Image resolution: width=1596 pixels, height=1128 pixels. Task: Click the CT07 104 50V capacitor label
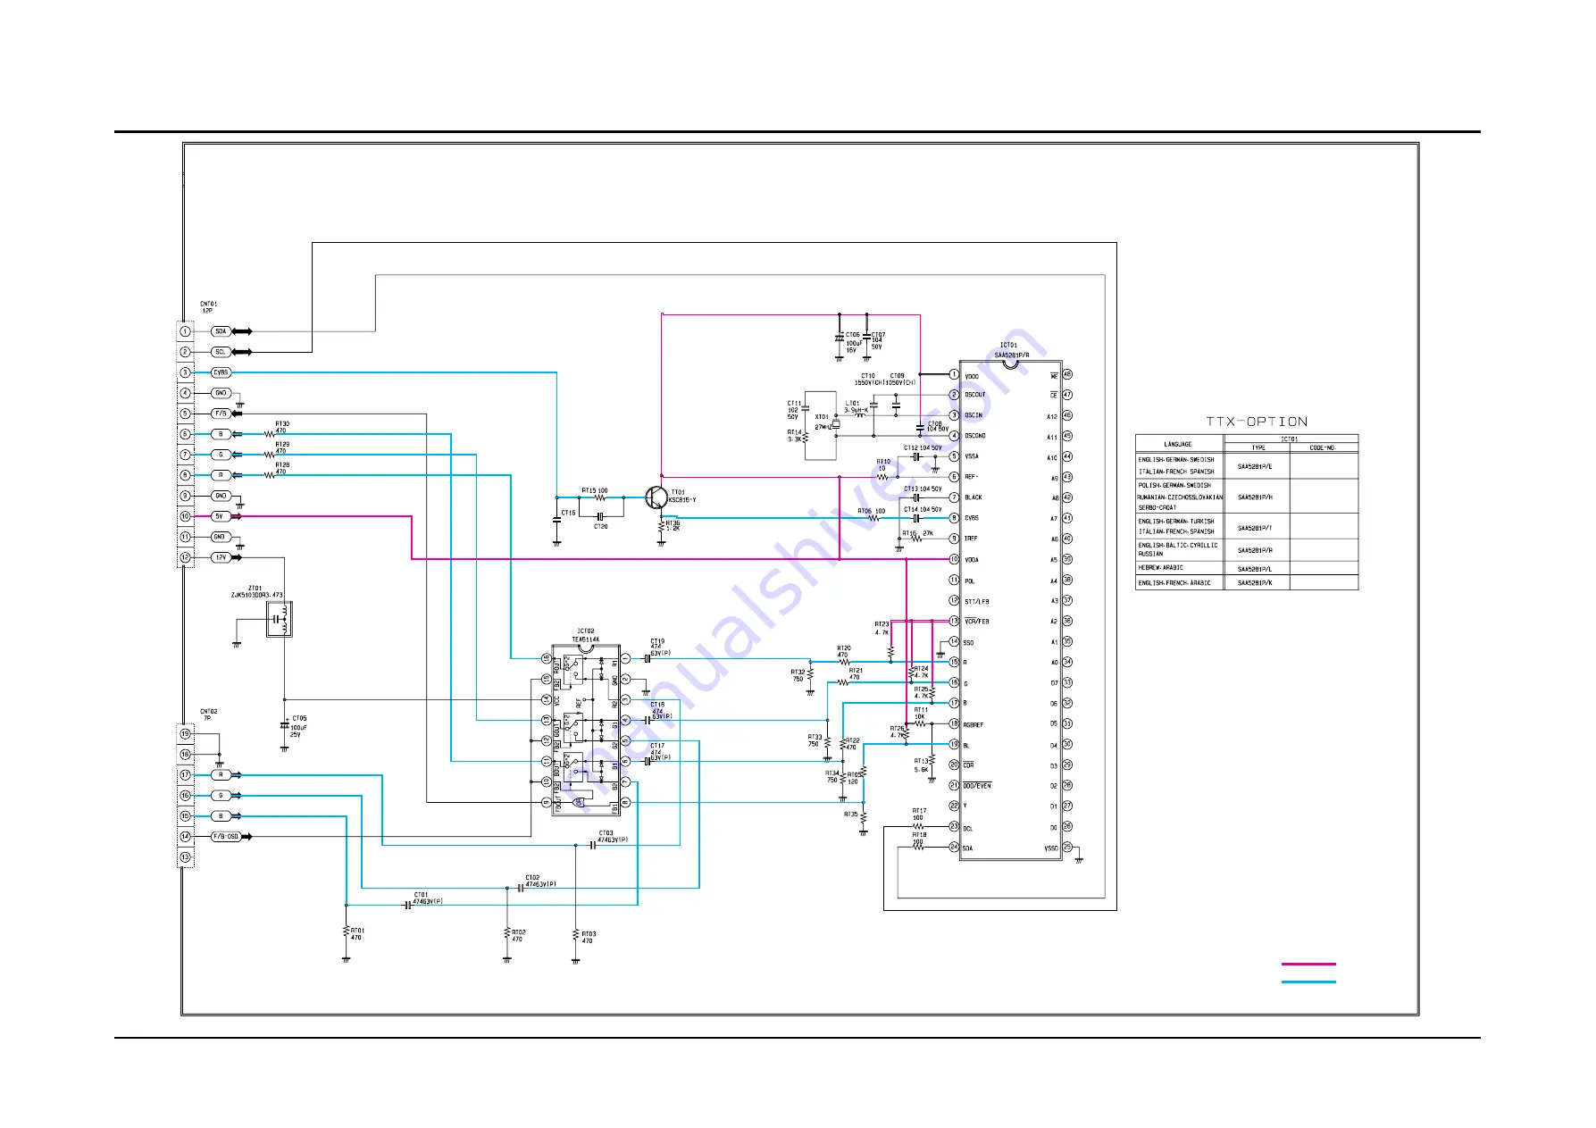(878, 340)
